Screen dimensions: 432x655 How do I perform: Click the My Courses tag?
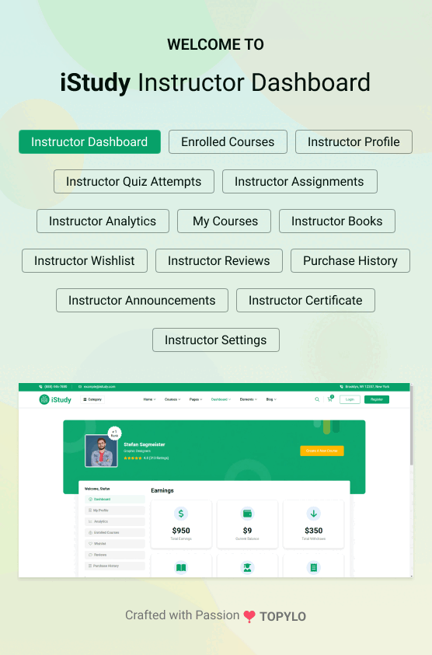[x=224, y=221]
